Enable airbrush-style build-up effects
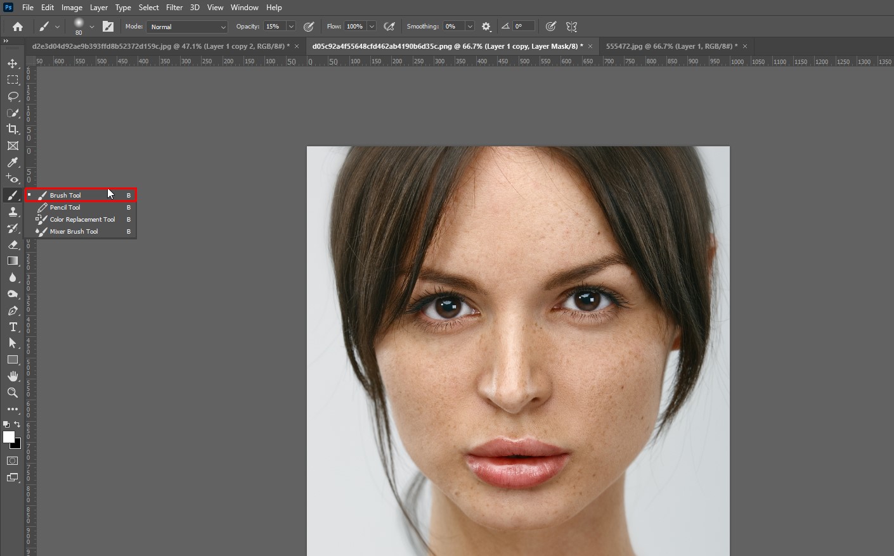 [x=390, y=27]
